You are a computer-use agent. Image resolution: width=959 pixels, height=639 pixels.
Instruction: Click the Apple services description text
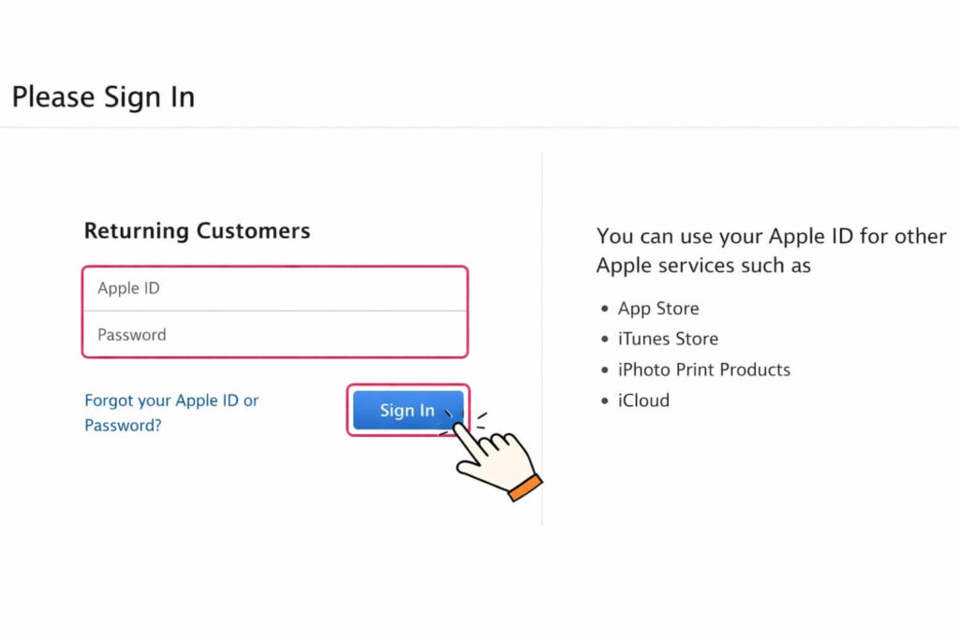(x=770, y=251)
